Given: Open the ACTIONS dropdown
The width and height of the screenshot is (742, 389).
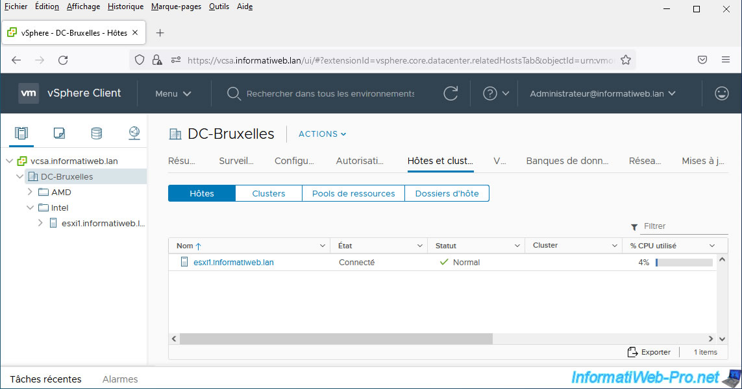Looking at the screenshot, I should click(322, 134).
